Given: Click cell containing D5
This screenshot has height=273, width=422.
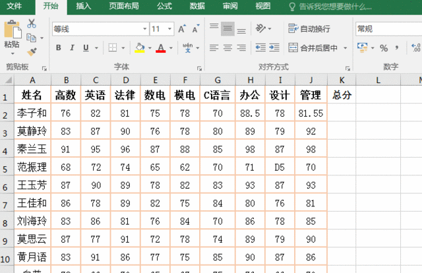Looking at the screenshot, I should [x=280, y=167].
